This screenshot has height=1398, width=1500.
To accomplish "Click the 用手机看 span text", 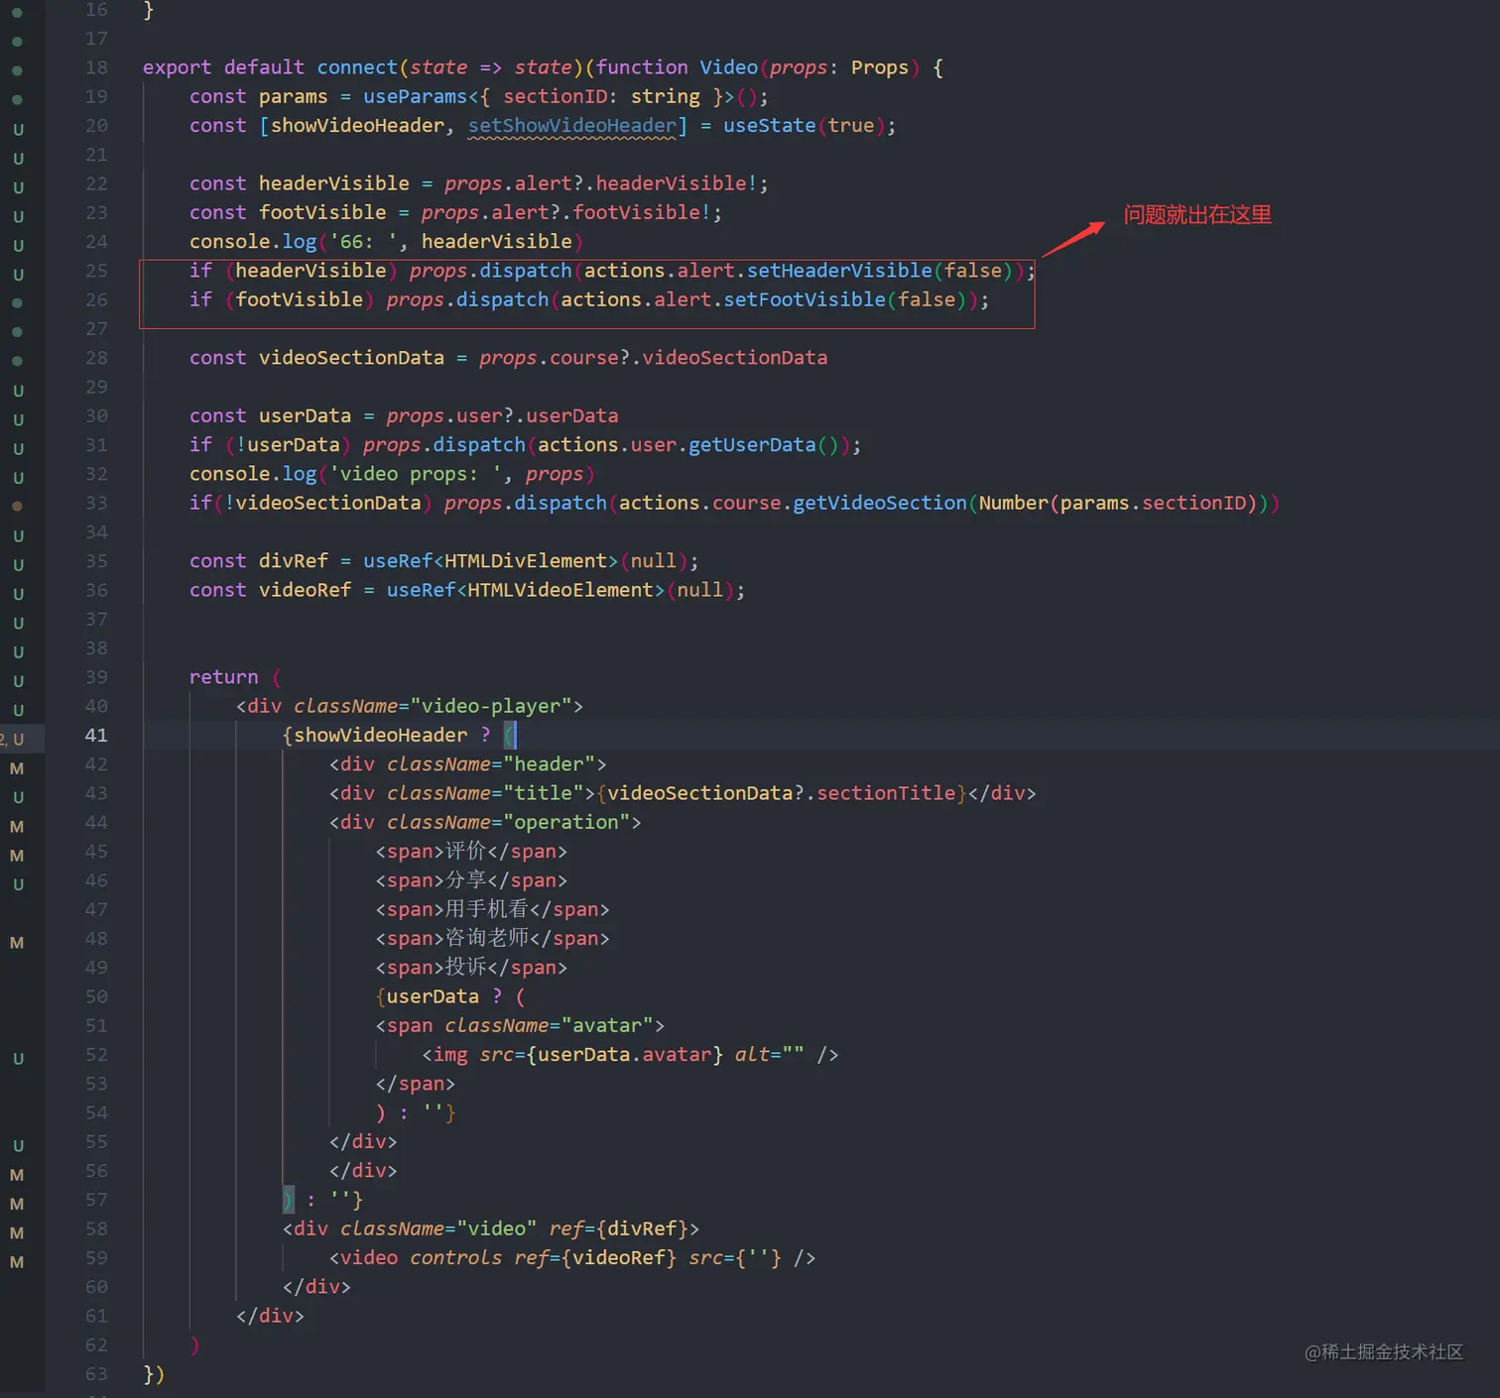I will [x=487, y=909].
